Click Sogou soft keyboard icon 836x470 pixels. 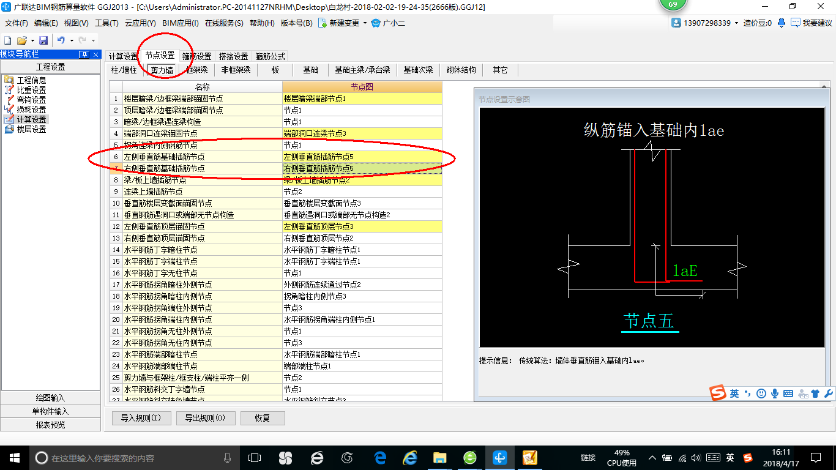coord(788,394)
